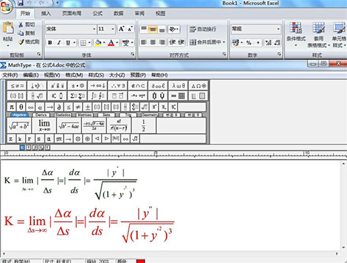This screenshot has height=263, width=347.
Task: Open the Merge and Center dropdown arrow
Action: pyautogui.click(x=224, y=42)
